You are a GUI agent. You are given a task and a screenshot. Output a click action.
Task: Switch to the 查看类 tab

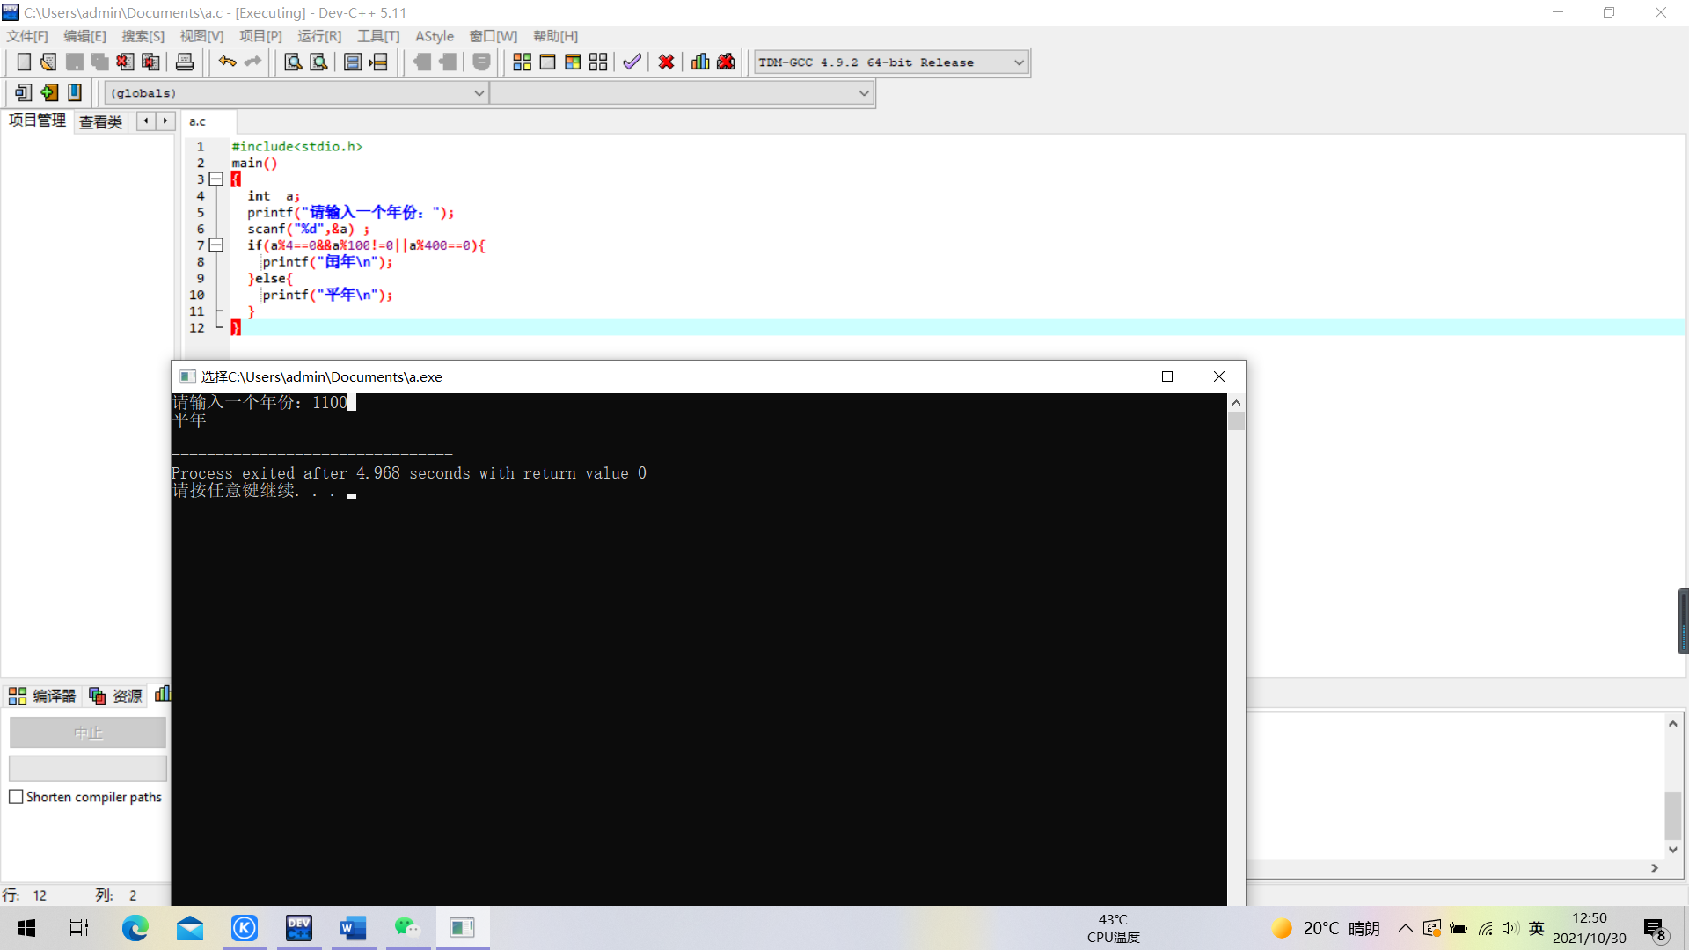pyautogui.click(x=100, y=121)
